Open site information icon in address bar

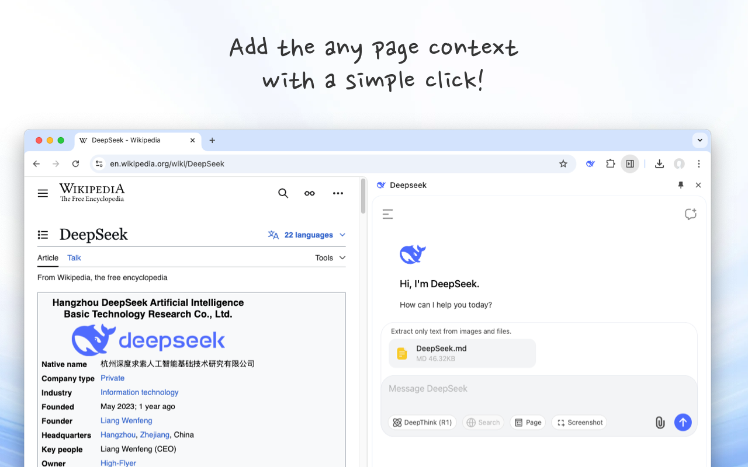(99, 164)
